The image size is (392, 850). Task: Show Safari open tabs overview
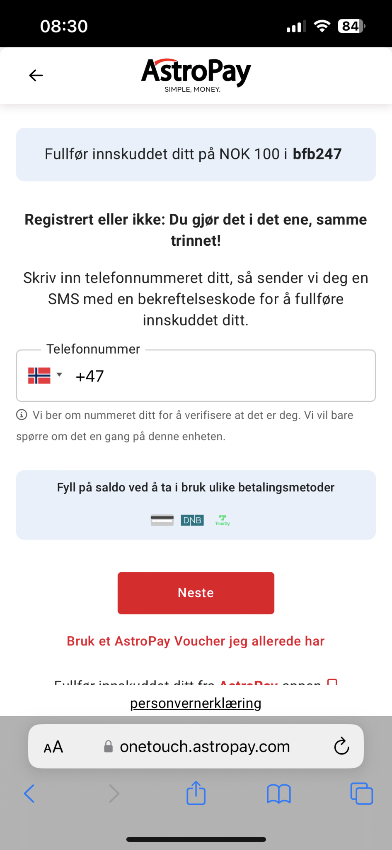tap(361, 794)
